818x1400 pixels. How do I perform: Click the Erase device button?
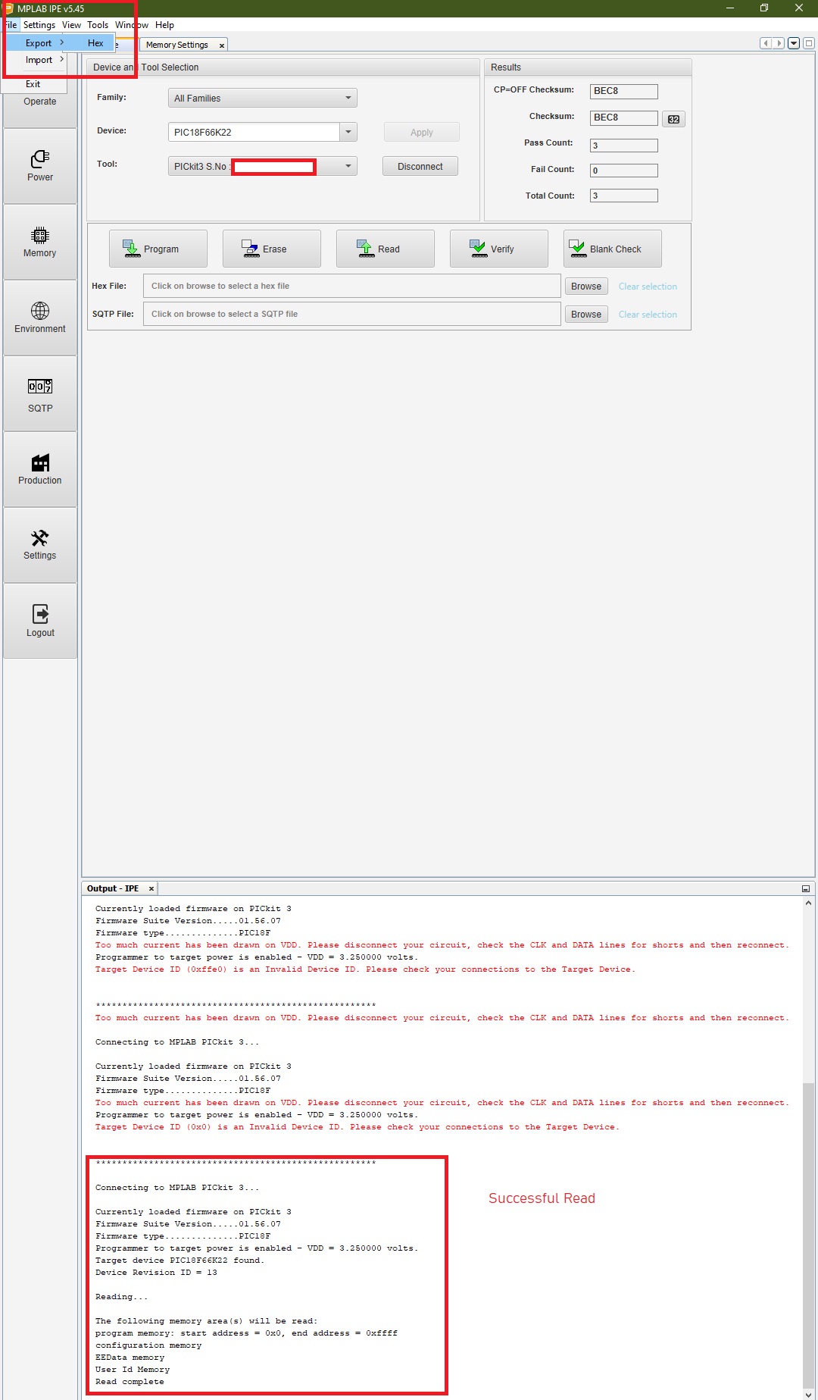(272, 249)
